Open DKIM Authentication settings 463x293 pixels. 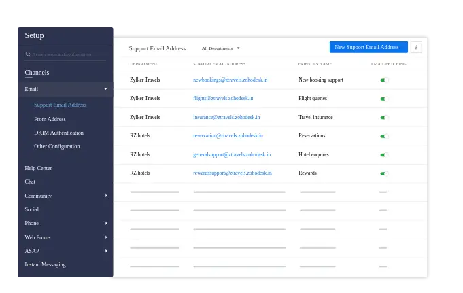click(58, 133)
